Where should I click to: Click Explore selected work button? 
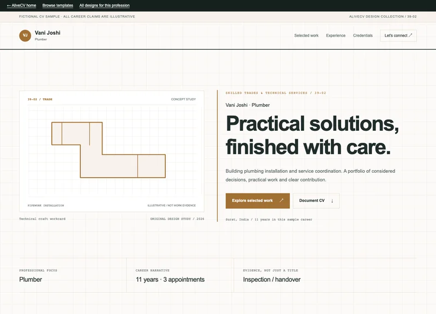tap(257, 201)
